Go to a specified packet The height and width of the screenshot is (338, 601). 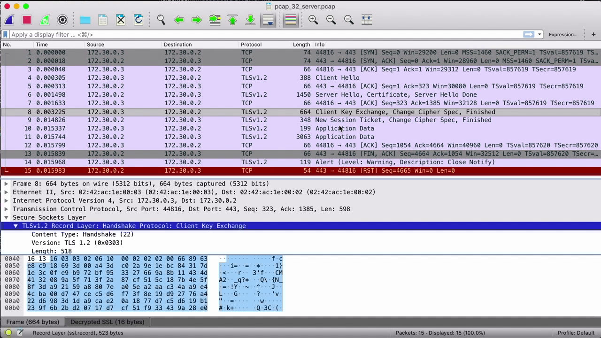[x=215, y=20]
